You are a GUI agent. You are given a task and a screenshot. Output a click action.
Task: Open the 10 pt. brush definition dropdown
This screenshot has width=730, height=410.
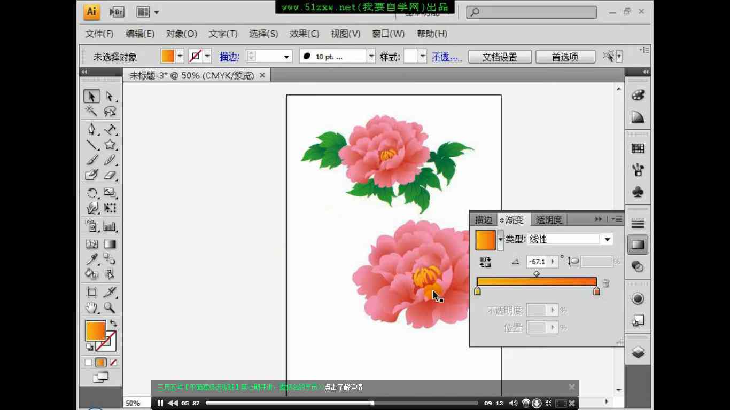(371, 56)
